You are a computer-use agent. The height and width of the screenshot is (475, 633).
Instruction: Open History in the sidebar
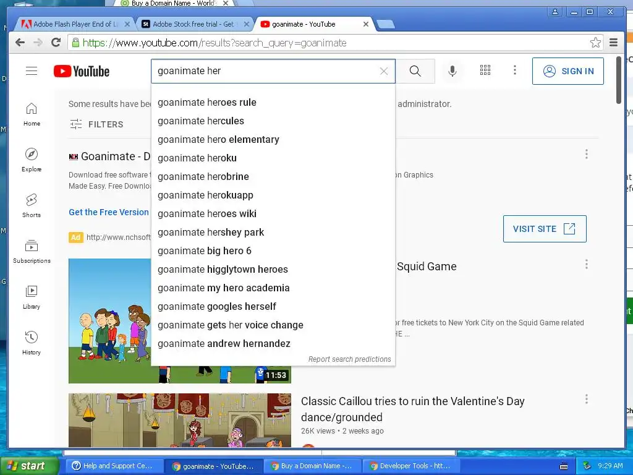click(x=32, y=343)
